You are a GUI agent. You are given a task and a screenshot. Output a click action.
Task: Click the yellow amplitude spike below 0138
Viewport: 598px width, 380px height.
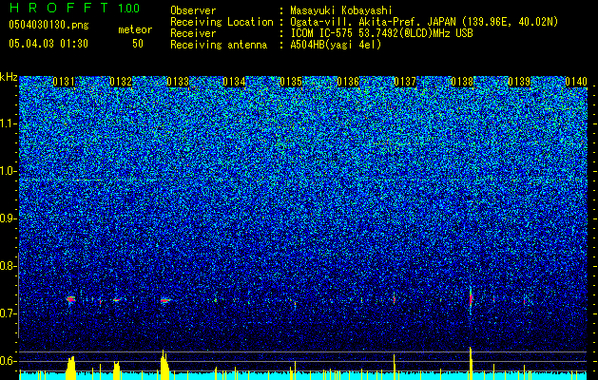pyautogui.click(x=471, y=364)
